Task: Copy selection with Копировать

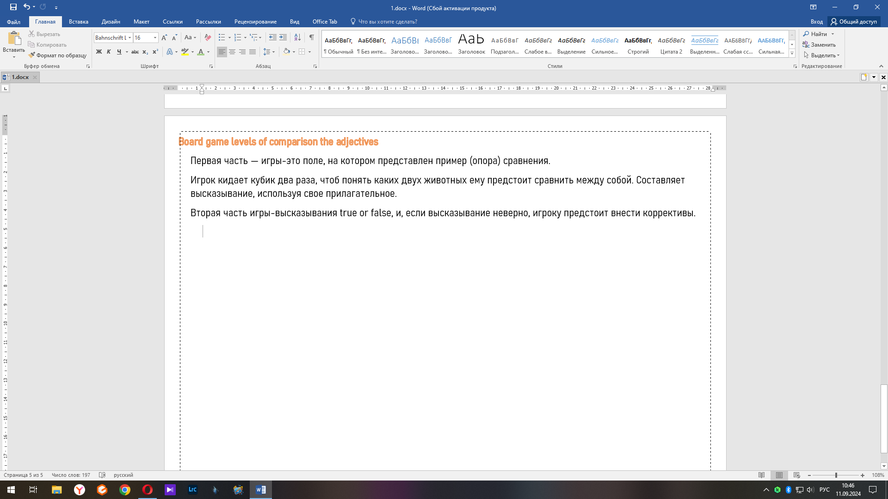Action: [x=48, y=45]
